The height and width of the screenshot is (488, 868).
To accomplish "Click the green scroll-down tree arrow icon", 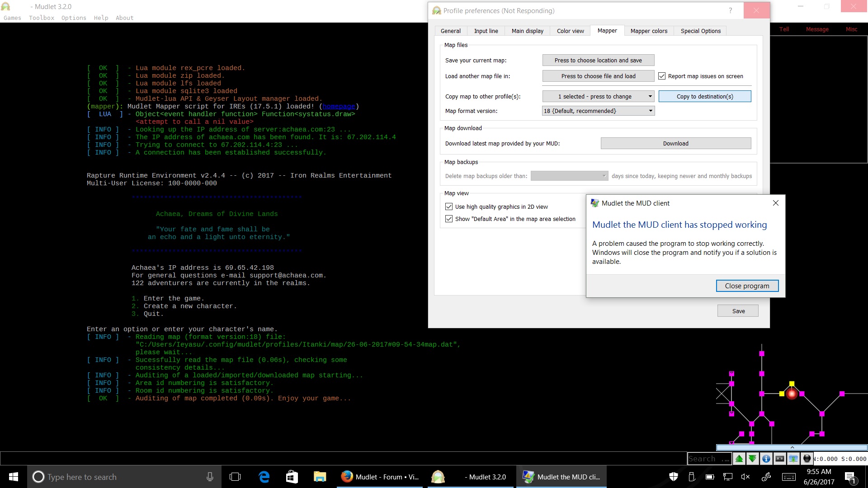I will [x=752, y=459].
